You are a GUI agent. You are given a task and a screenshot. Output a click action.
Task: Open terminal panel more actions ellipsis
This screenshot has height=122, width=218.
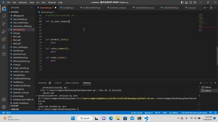pos(207,83)
